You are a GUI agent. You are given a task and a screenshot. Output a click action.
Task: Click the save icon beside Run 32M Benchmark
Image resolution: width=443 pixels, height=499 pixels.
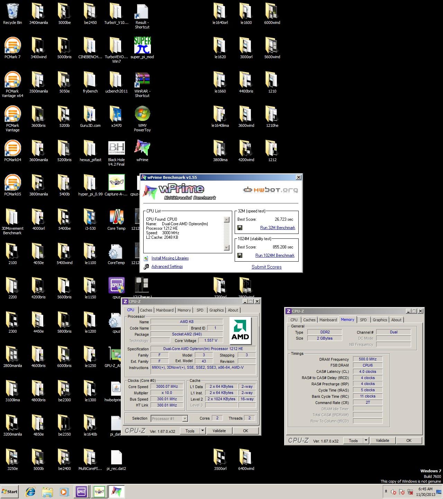[240, 228]
